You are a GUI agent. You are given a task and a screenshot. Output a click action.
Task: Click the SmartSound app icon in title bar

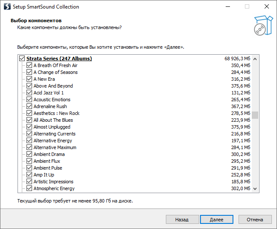click(x=7, y=7)
